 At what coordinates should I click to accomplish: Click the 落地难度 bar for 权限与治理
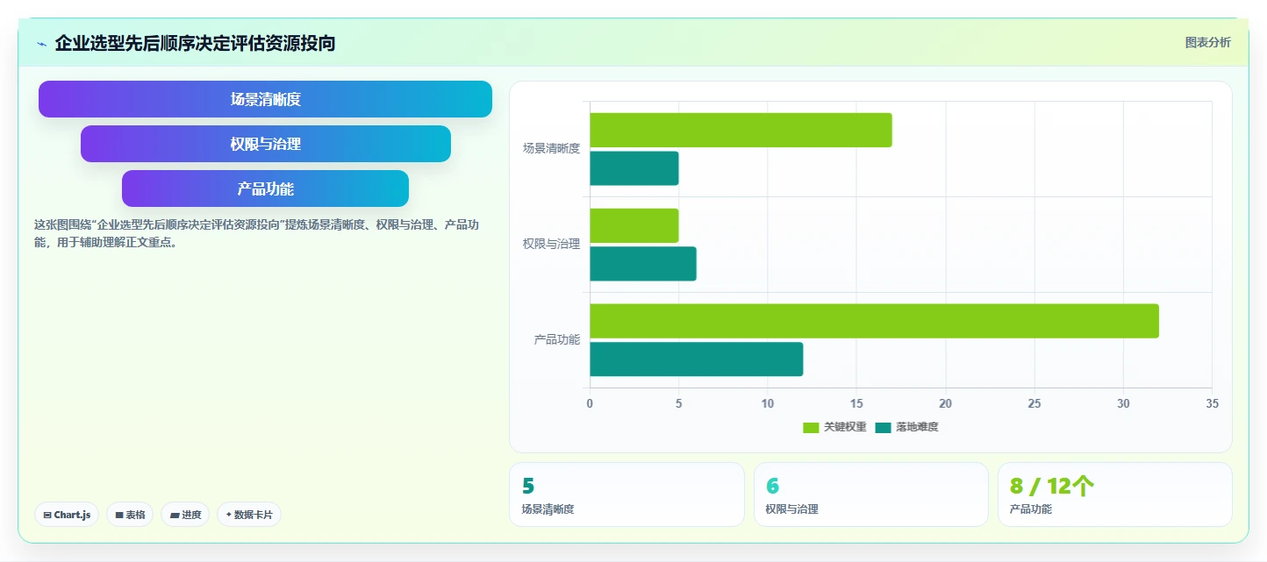tap(643, 264)
